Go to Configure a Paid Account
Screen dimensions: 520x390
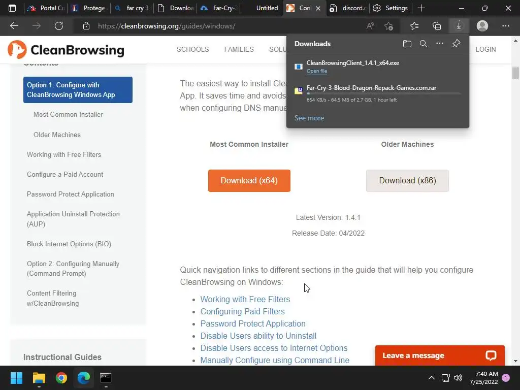pos(65,175)
